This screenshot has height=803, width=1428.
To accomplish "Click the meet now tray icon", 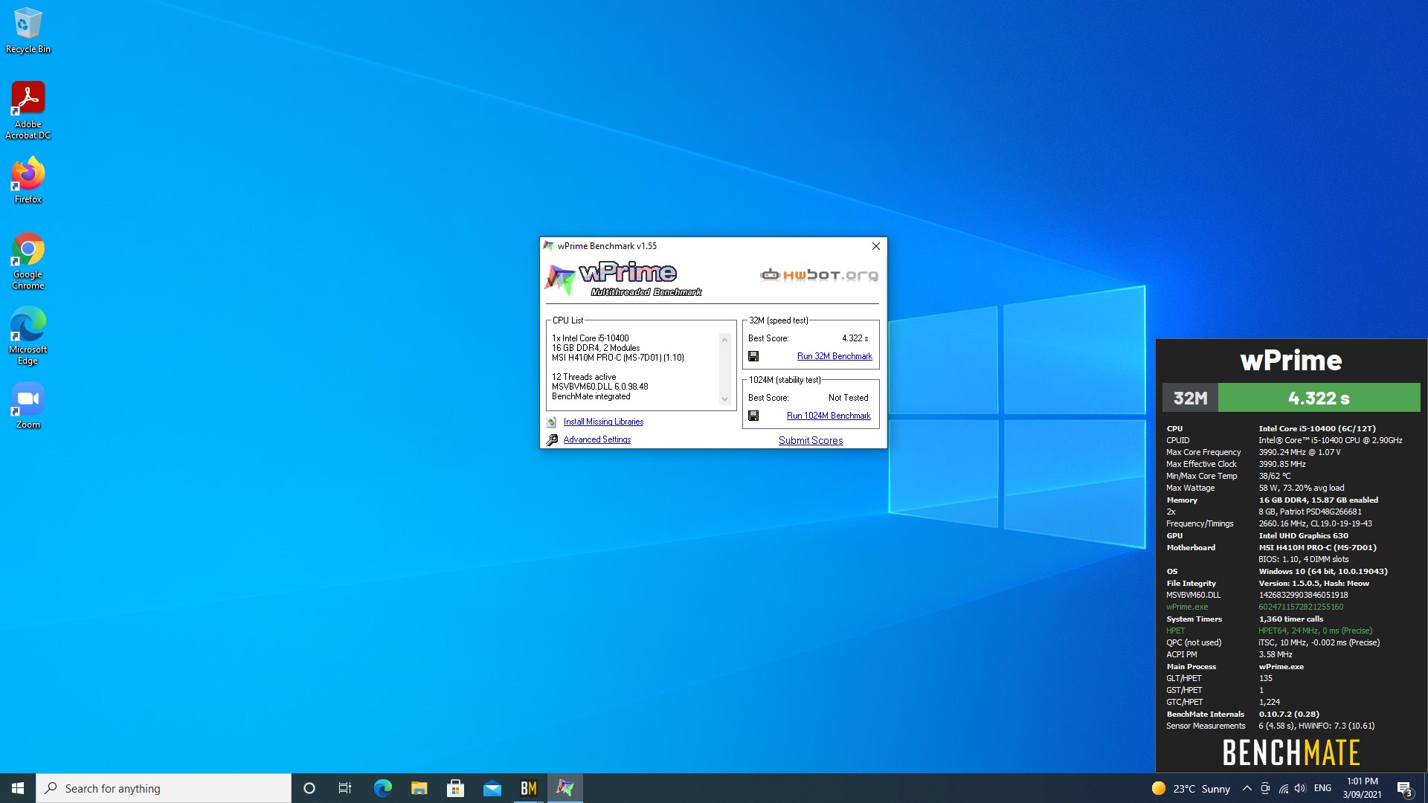I will pyautogui.click(x=1265, y=788).
